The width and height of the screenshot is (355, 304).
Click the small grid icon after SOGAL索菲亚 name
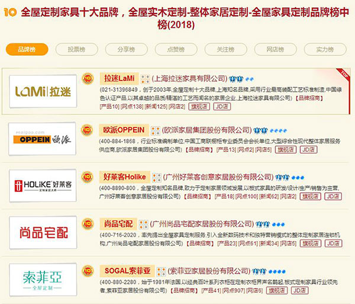pyautogui.click(x=160, y=271)
